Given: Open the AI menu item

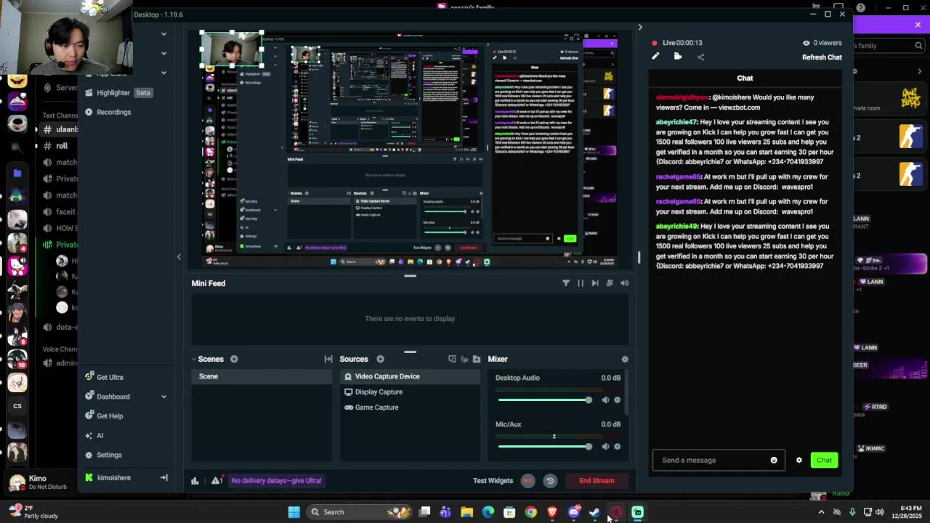Looking at the screenshot, I should pos(94,436).
